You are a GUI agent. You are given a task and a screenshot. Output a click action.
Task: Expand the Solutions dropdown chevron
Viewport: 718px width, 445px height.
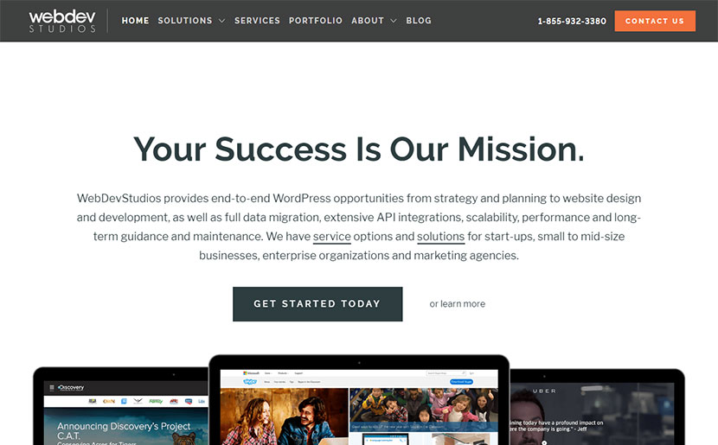point(221,21)
